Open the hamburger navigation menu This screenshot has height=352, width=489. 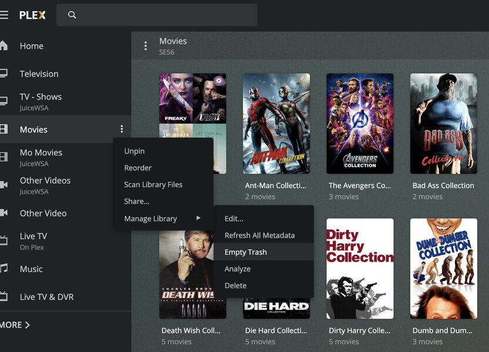tap(4, 15)
